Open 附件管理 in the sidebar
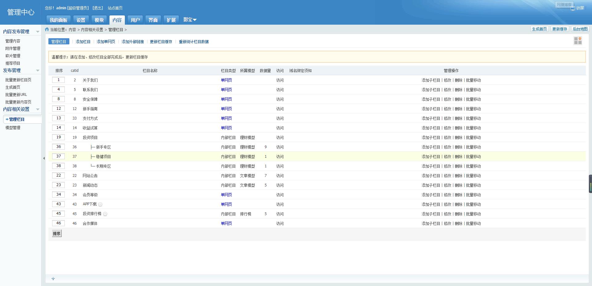 pyautogui.click(x=13, y=48)
